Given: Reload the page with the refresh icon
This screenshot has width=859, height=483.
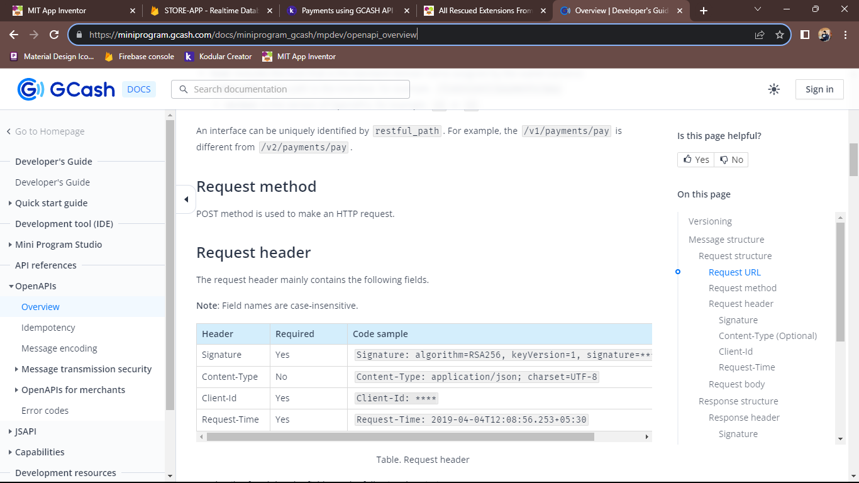Looking at the screenshot, I should (54, 35).
